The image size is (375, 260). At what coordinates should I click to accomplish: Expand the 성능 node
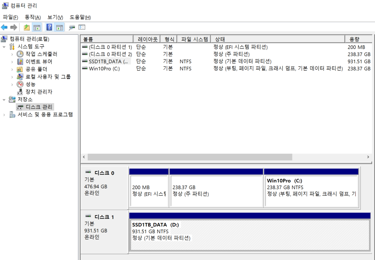[x=12, y=84]
